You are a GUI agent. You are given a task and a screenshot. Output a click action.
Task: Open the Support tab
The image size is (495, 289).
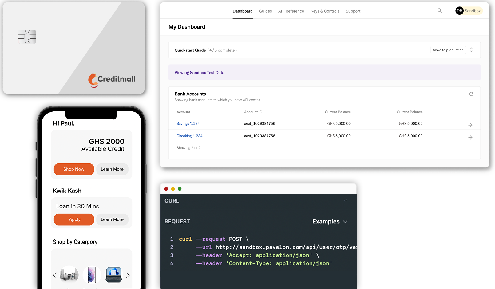353,11
